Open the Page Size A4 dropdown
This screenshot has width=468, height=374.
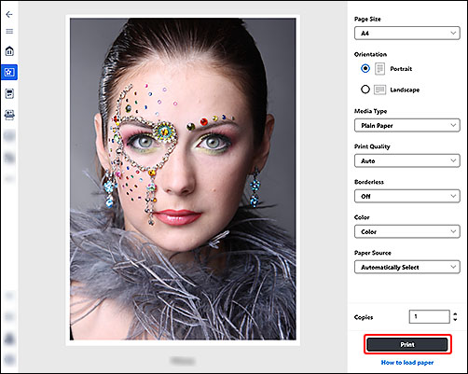[407, 33]
